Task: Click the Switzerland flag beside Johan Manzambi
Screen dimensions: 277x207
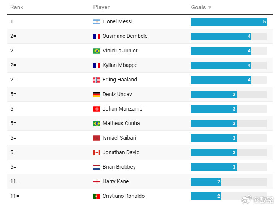Action: tap(97, 109)
